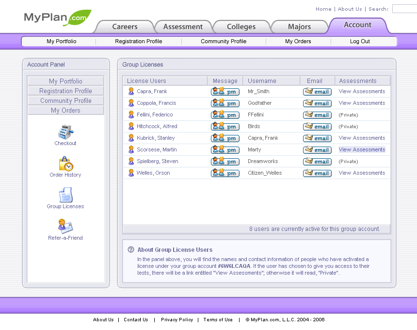Image resolution: width=417 pixels, height=330 pixels.
Task: Open the Order History shopping bag icon
Action: pyautogui.click(x=65, y=164)
